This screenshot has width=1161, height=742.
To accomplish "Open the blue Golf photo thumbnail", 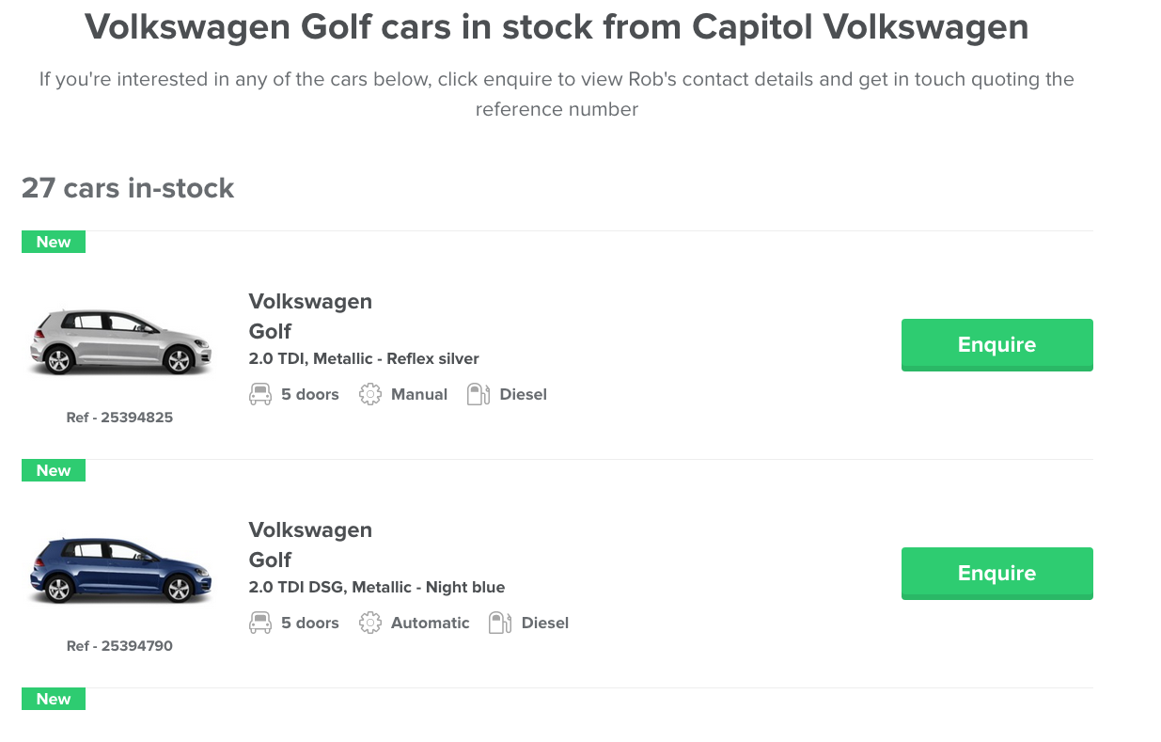I will pos(119,568).
